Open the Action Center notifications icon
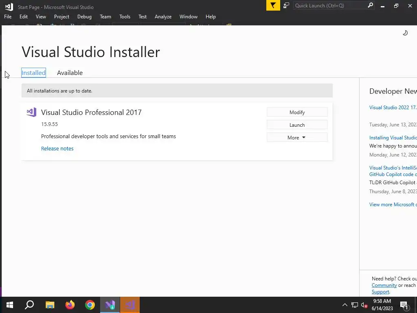The width and height of the screenshot is (417, 313). click(x=404, y=305)
